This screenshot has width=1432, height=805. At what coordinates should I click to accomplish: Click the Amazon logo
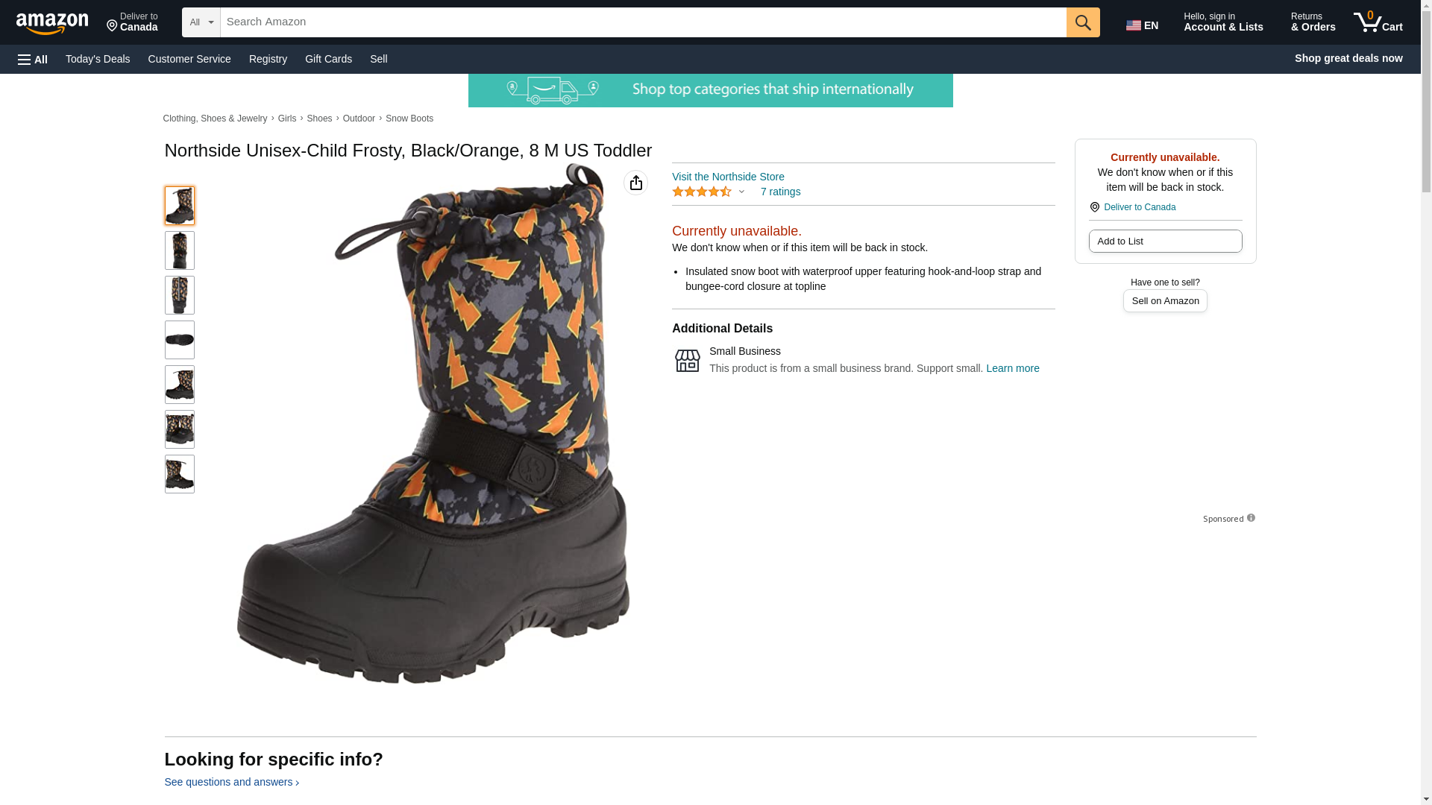coord(52,23)
